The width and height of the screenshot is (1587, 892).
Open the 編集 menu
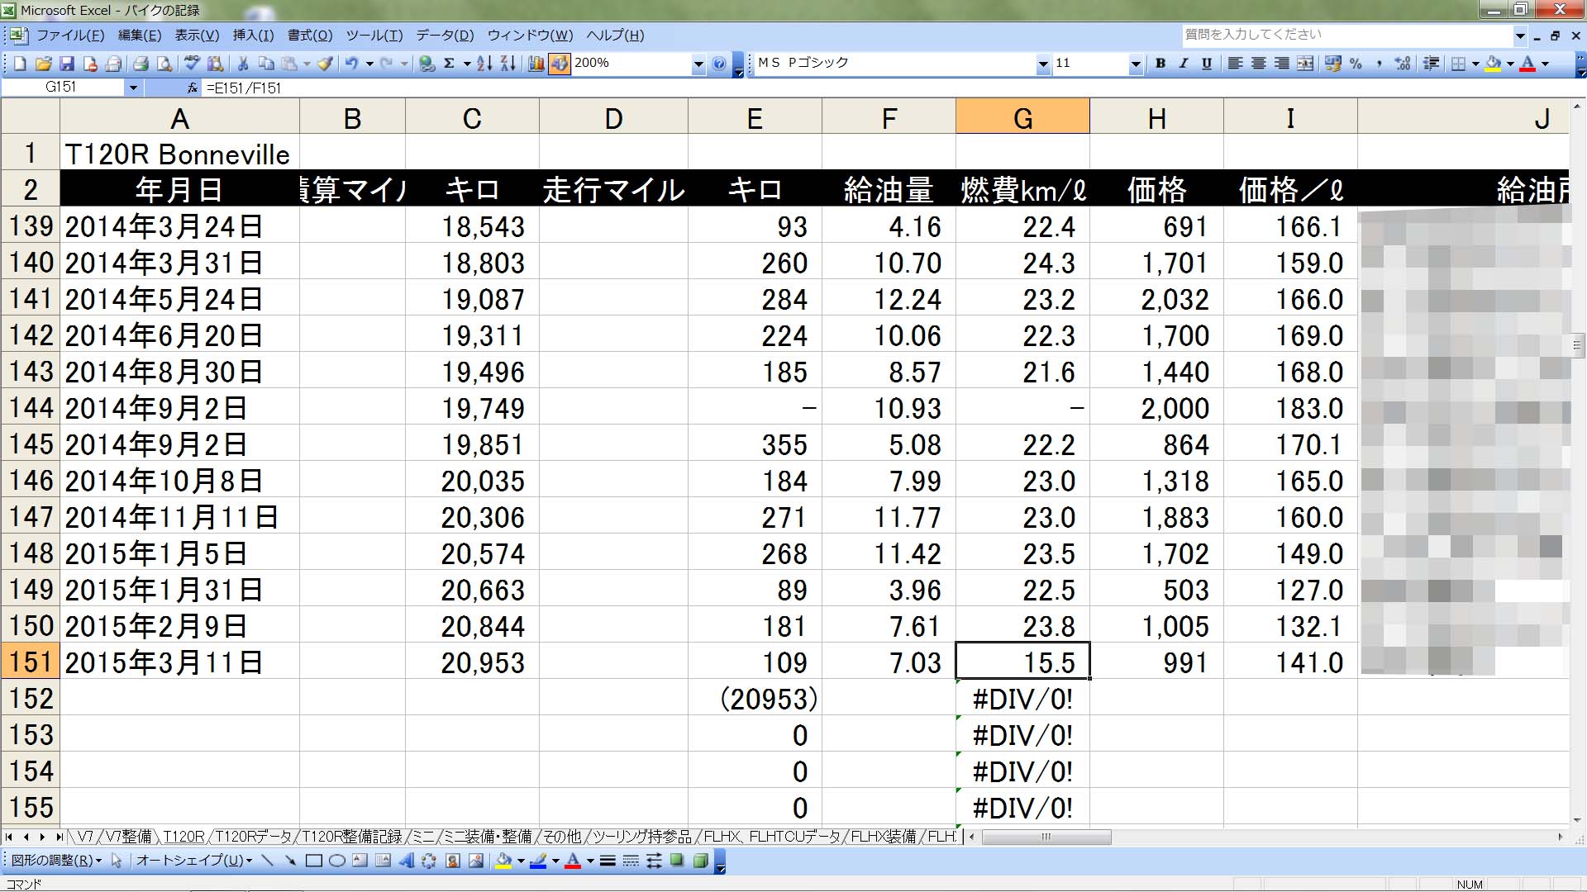click(140, 36)
